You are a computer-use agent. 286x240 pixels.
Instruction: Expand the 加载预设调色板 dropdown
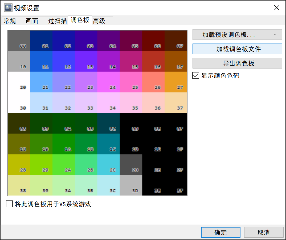click(x=237, y=35)
